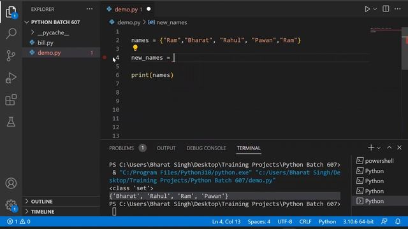Select interpreter 3.10.6 64-bit
This screenshot has height=229, width=408.
coord(358,221)
